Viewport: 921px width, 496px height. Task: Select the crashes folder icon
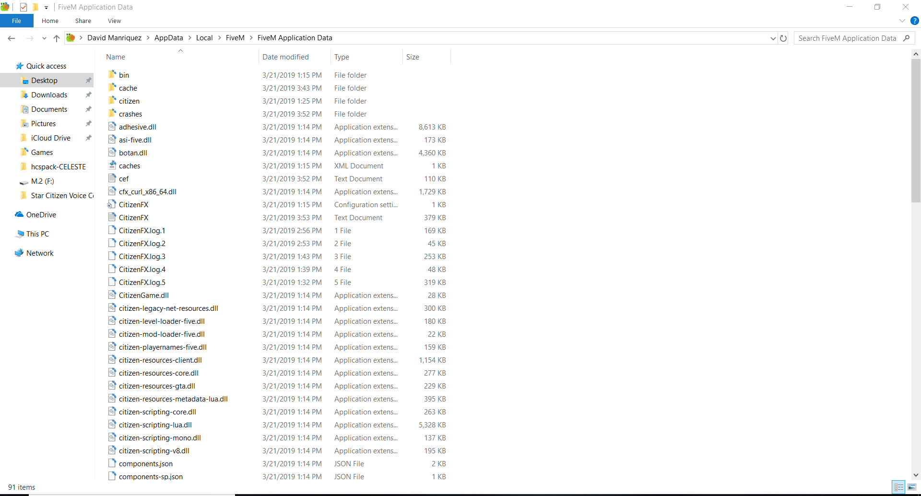pos(112,114)
